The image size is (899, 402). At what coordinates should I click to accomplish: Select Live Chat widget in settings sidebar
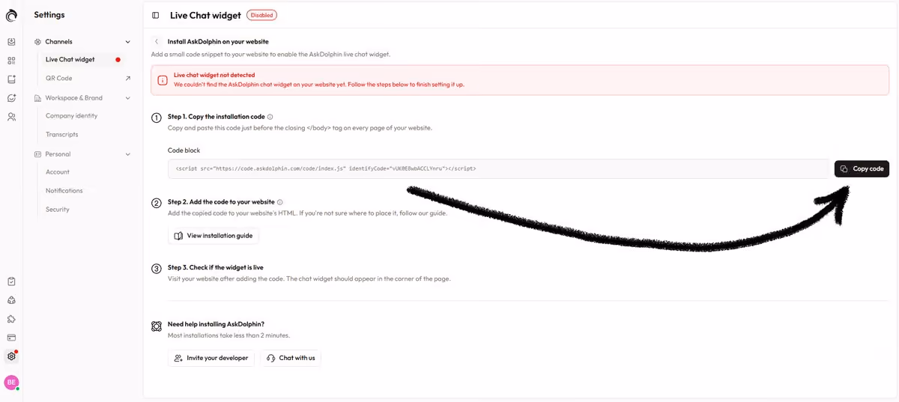pyautogui.click(x=83, y=59)
